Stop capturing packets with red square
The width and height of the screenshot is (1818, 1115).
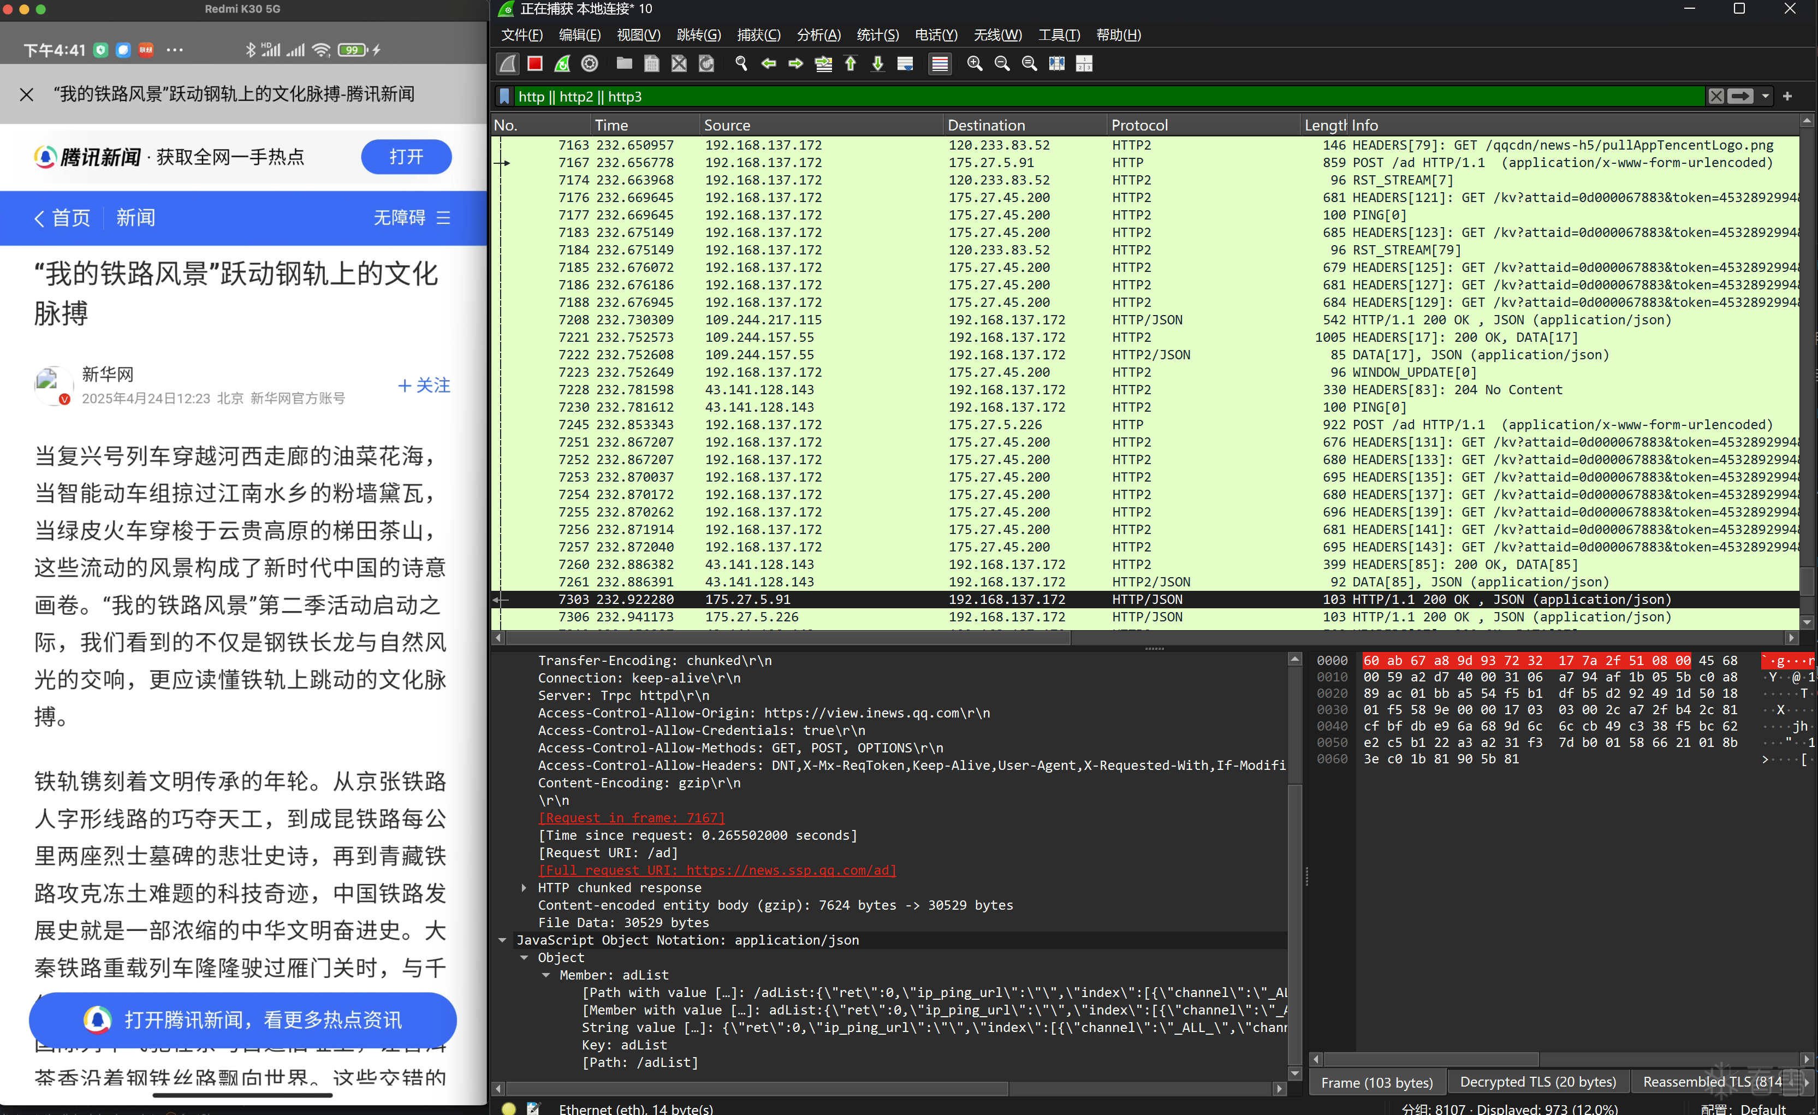pos(535,64)
